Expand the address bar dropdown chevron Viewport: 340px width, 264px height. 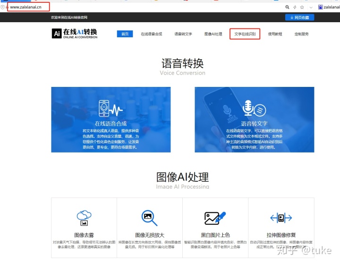click(311, 8)
